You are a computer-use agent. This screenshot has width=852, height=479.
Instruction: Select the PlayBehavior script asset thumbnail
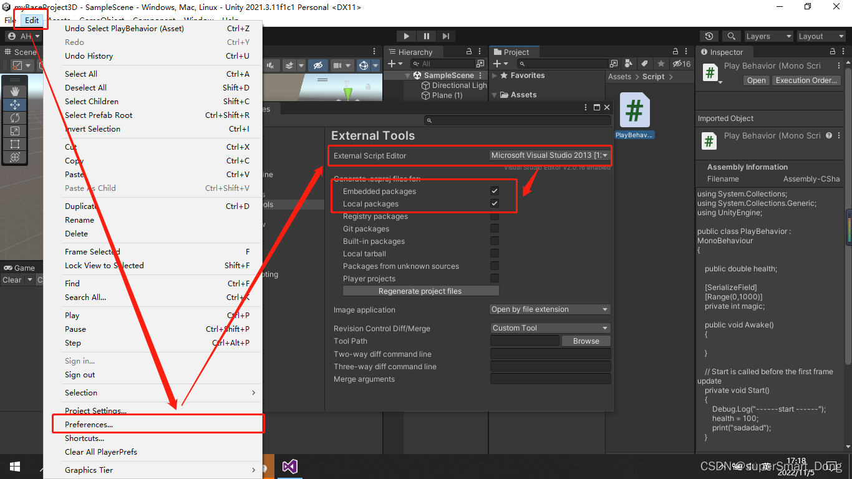click(x=634, y=111)
